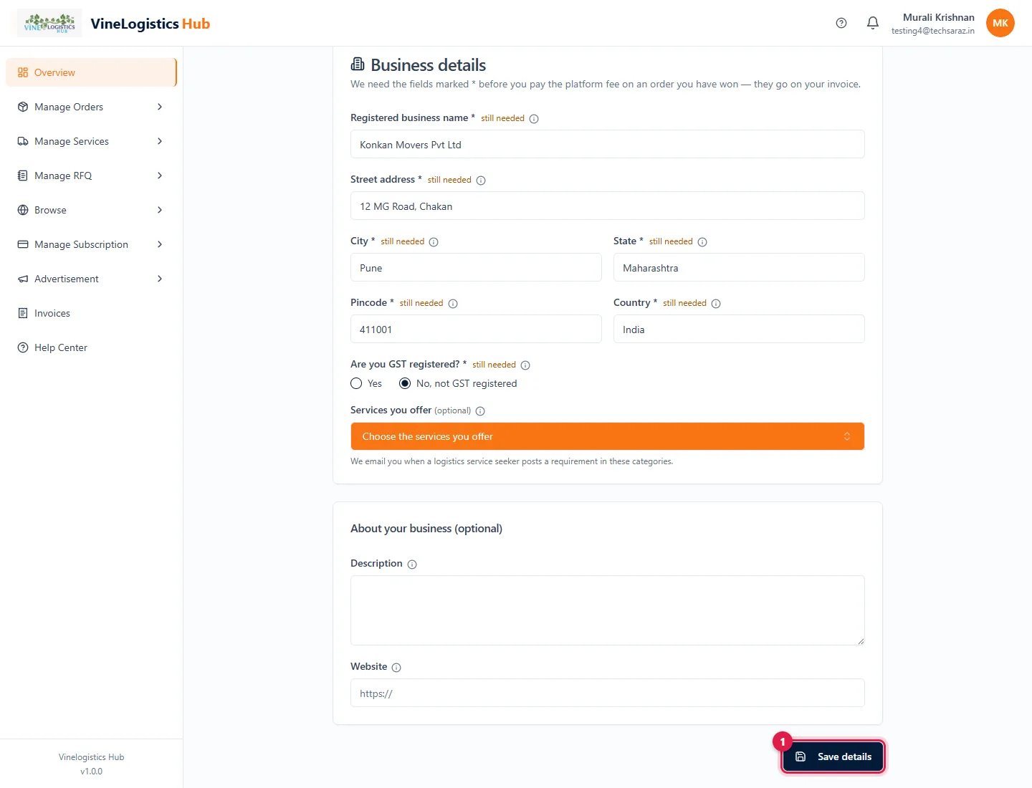
Task: Show info tooltip for GST registered question
Action: click(x=525, y=365)
